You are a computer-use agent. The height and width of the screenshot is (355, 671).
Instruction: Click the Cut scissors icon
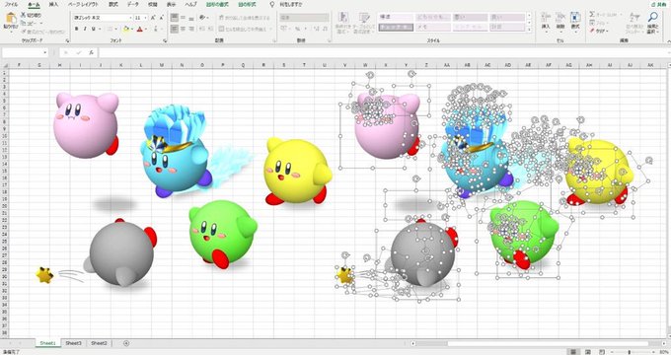coord(23,15)
